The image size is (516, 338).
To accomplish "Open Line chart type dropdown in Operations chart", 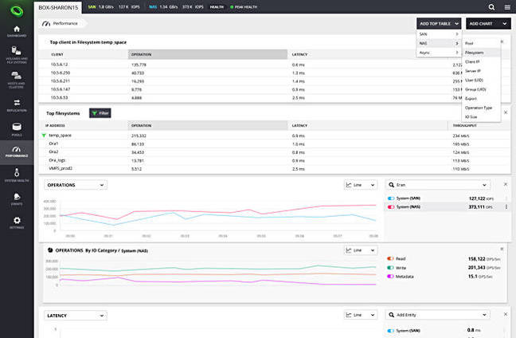I will [x=361, y=185].
